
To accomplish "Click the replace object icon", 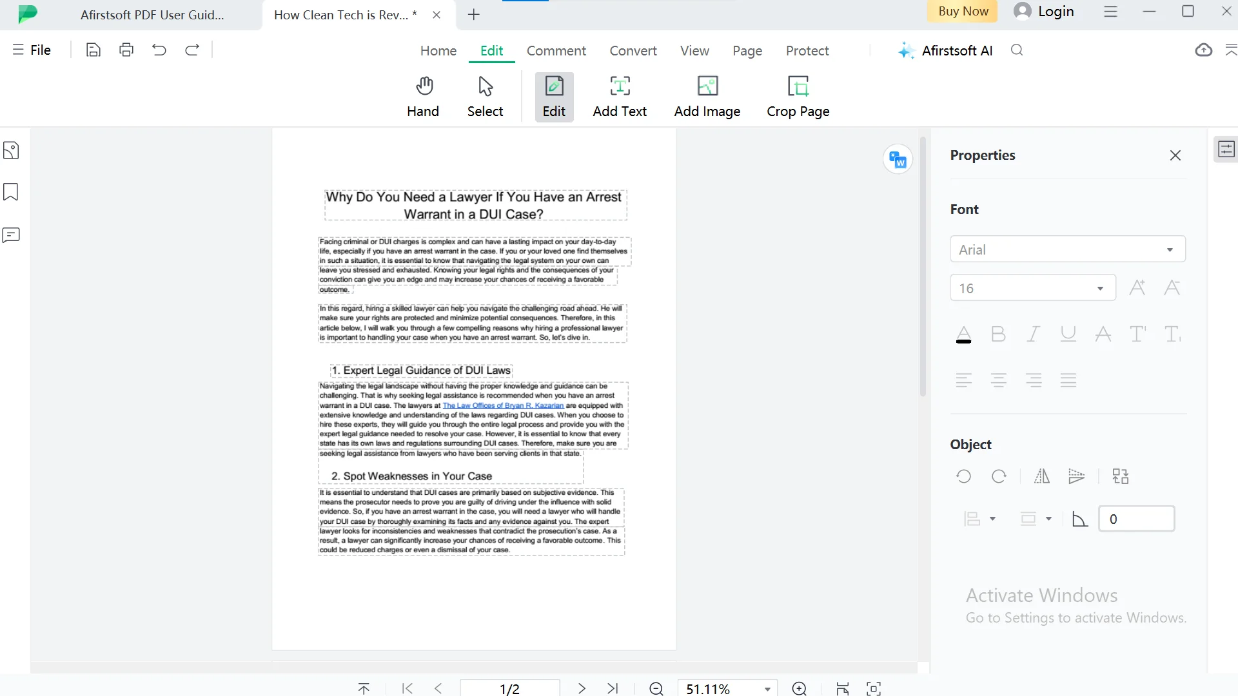I will tap(1121, 477).
